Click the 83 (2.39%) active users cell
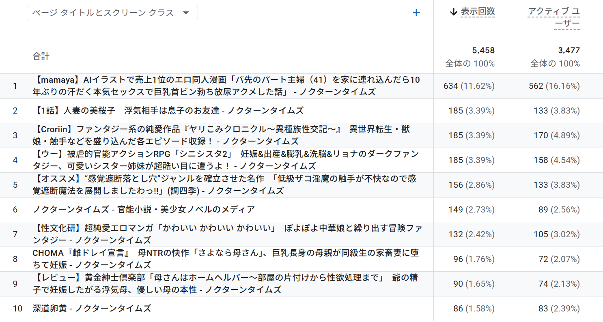603x322 pixels. tap(559, 309)
